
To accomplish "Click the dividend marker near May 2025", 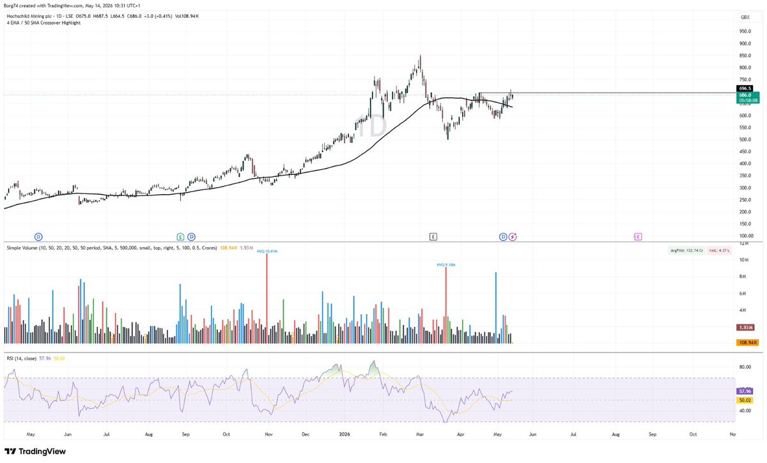I will 38,236.
